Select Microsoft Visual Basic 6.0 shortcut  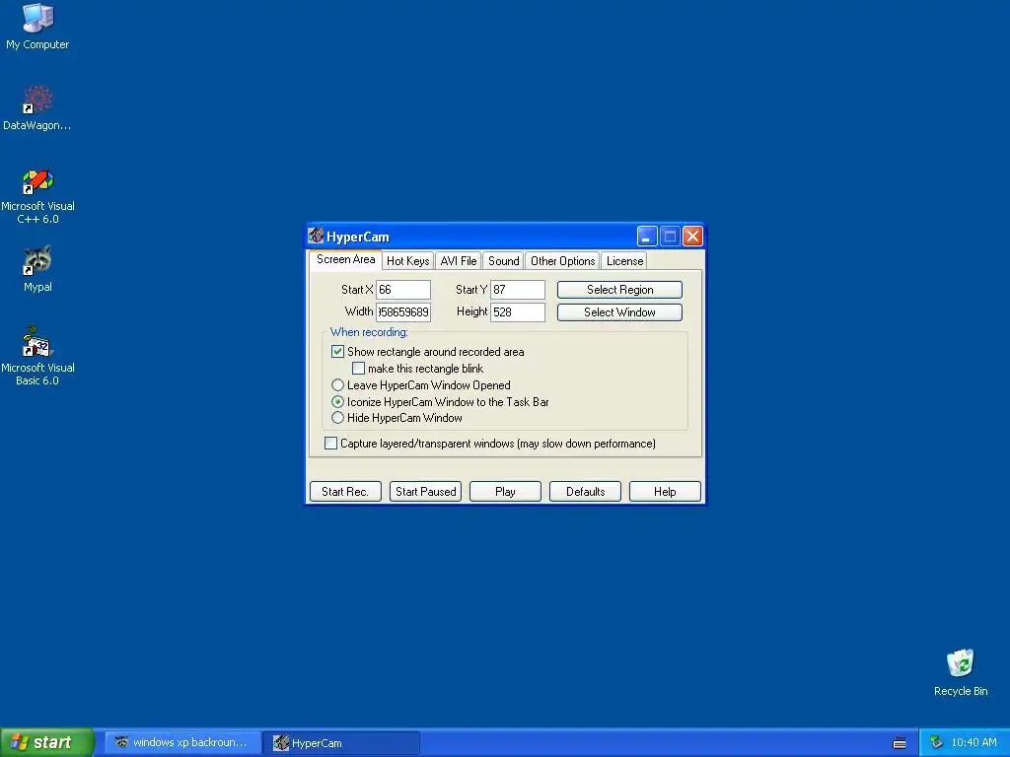click(x=37, y=356)
